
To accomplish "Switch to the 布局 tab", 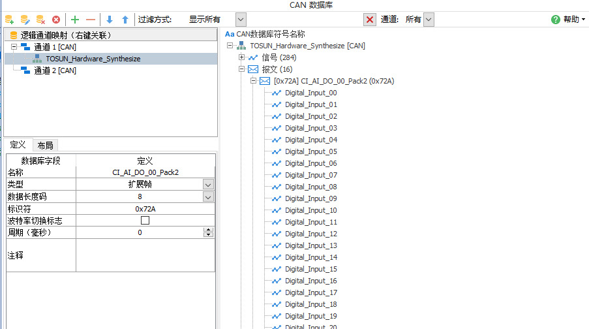I will pos(45,146).
